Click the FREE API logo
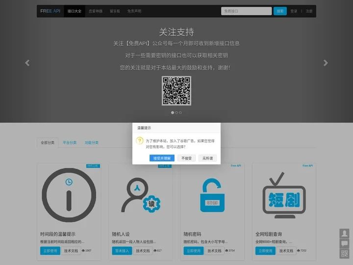The image size is (353, 265). pos(50,11)
